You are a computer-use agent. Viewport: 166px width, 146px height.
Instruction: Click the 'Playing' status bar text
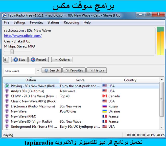coord(8,135)
